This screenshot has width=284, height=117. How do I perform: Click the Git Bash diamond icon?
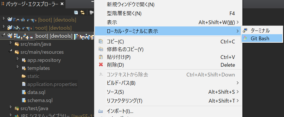pos(245,38)
